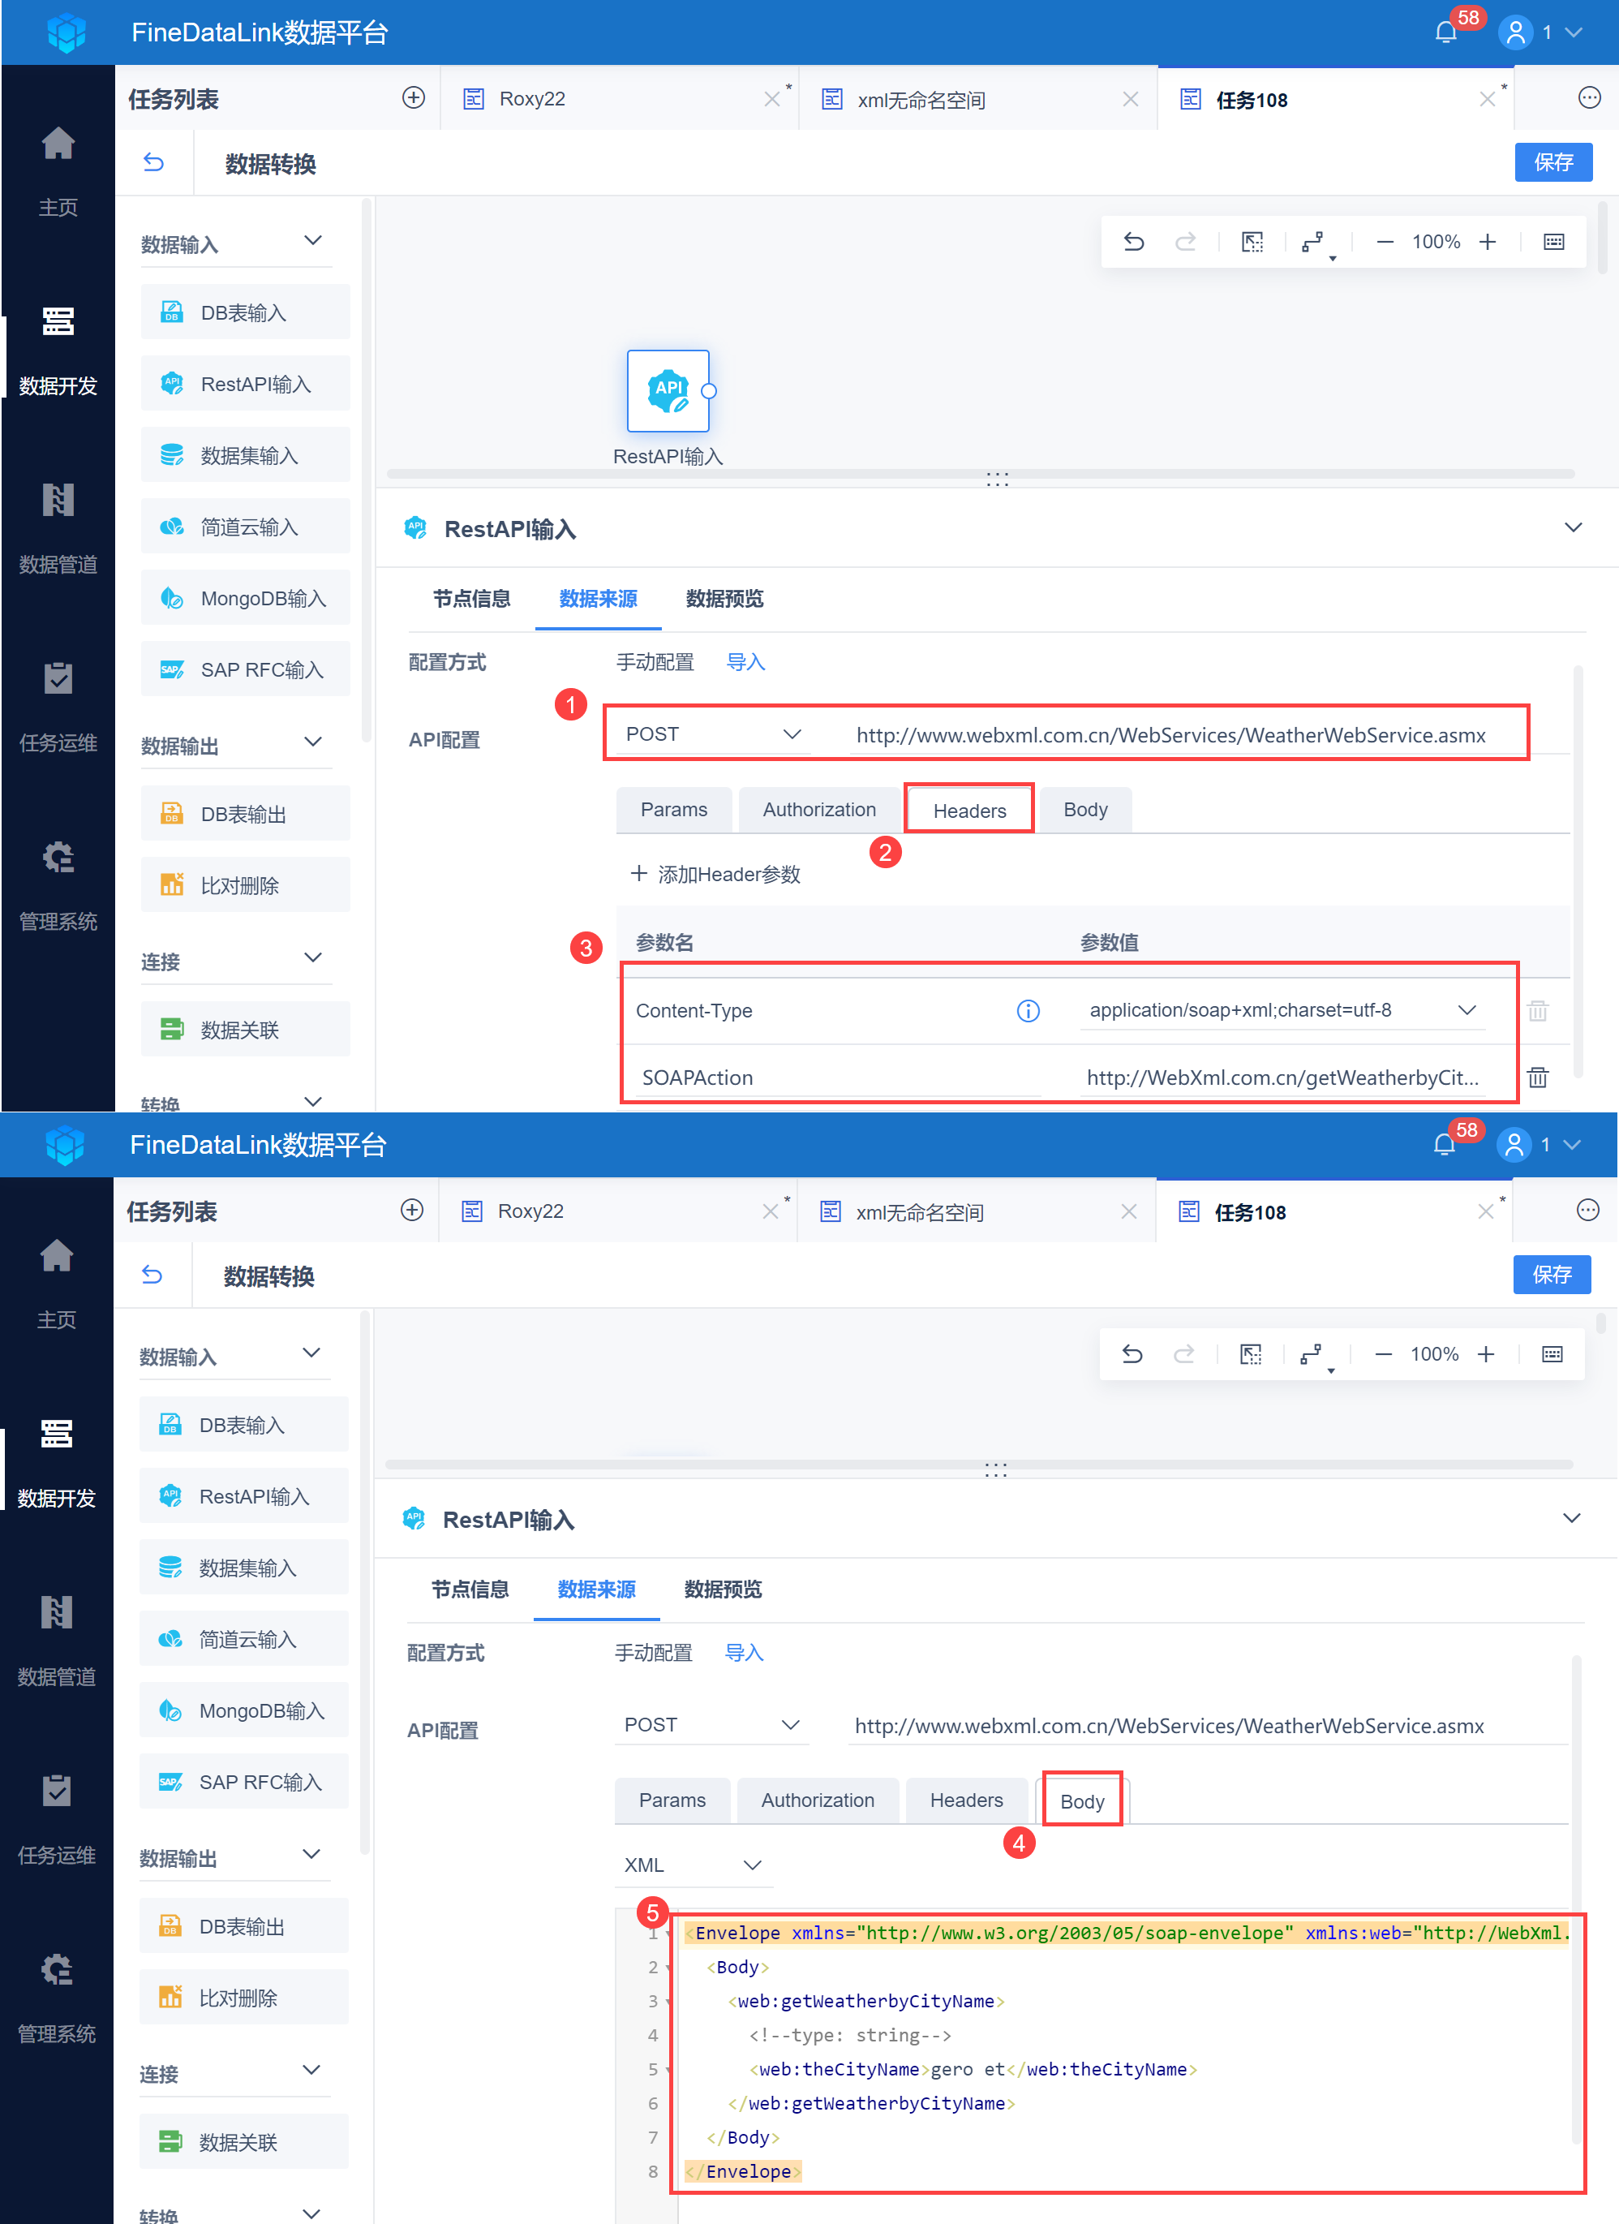1619x2224 pixels.
Task: Select the red-outlined Body tab
Action: (1081, 1801)
